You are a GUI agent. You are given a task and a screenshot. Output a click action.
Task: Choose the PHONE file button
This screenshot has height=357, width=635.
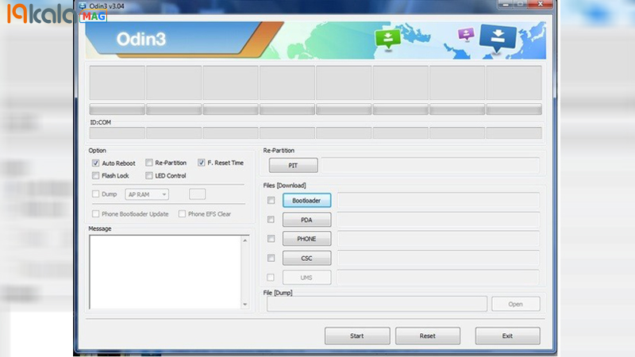click(x=306, y=239)
